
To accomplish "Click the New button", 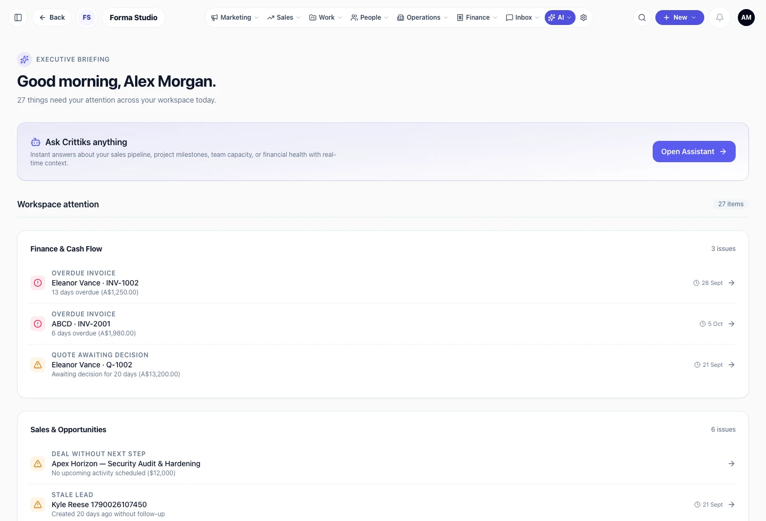I will click(x=679, y=18).
